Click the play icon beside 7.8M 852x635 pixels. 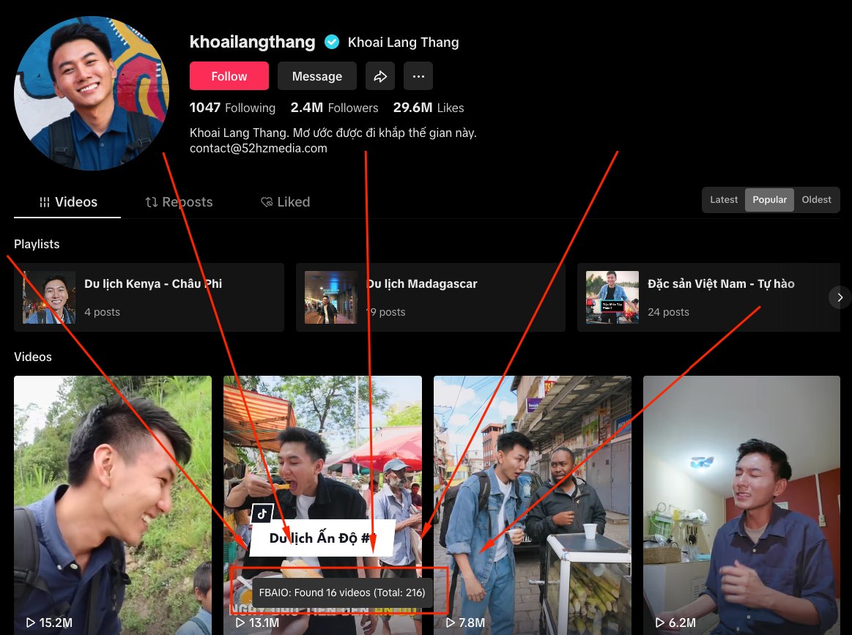[x=451, y=623]
